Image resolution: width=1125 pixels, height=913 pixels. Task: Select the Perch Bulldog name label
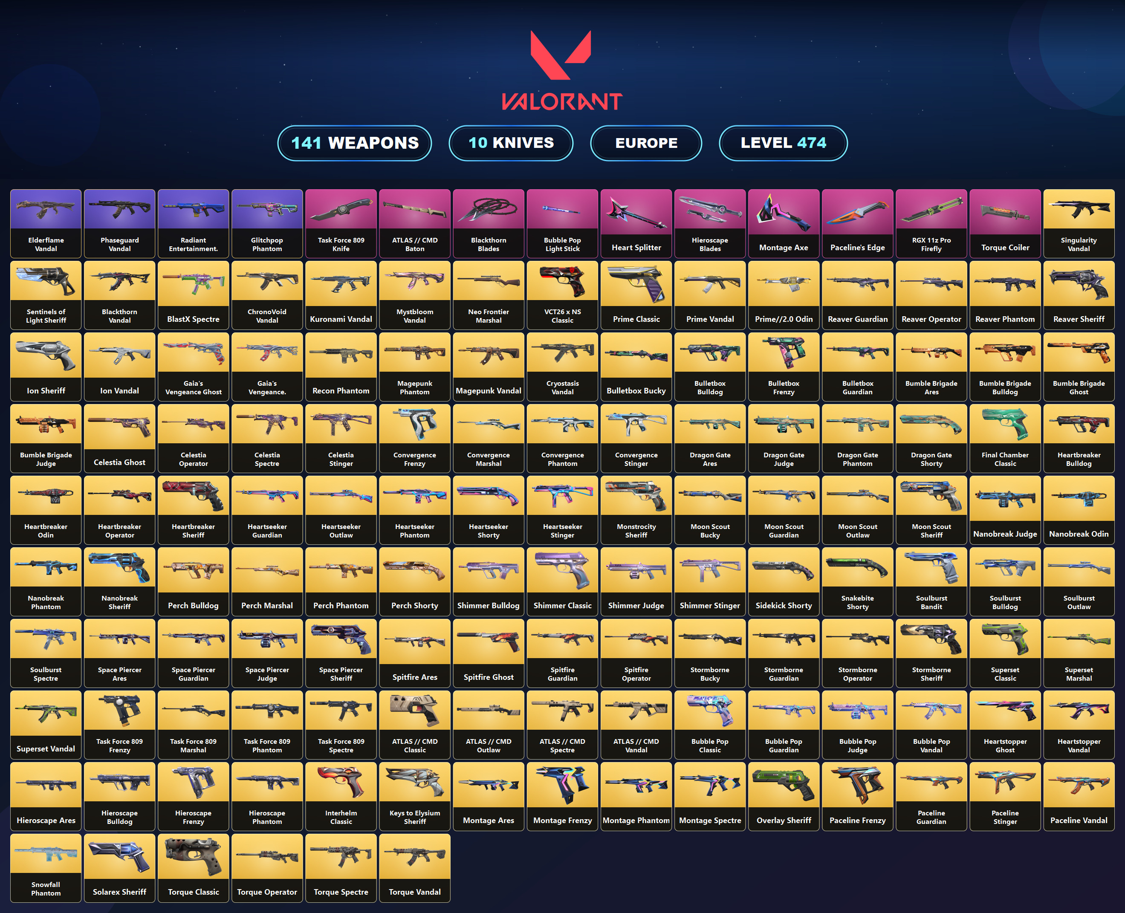coord(193,606)
